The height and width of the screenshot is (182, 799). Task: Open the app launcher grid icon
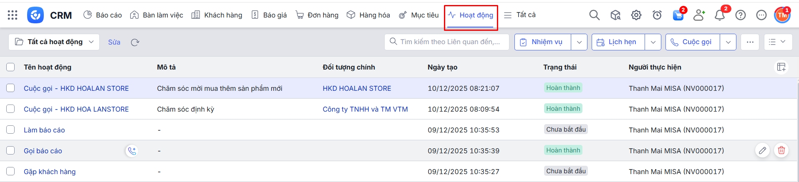[x=13, y=15]
